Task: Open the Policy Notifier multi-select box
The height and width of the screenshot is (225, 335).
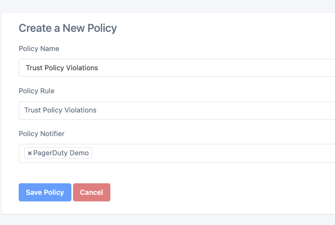Action: (x=177, y=153)
